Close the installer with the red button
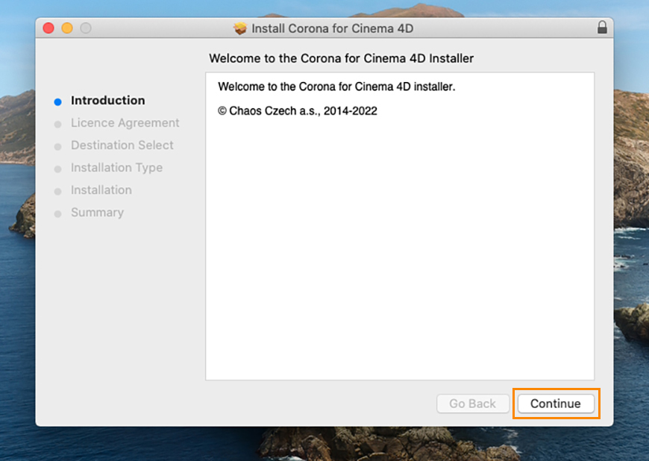This screenshot has width=649, height=461. point(48,28)
